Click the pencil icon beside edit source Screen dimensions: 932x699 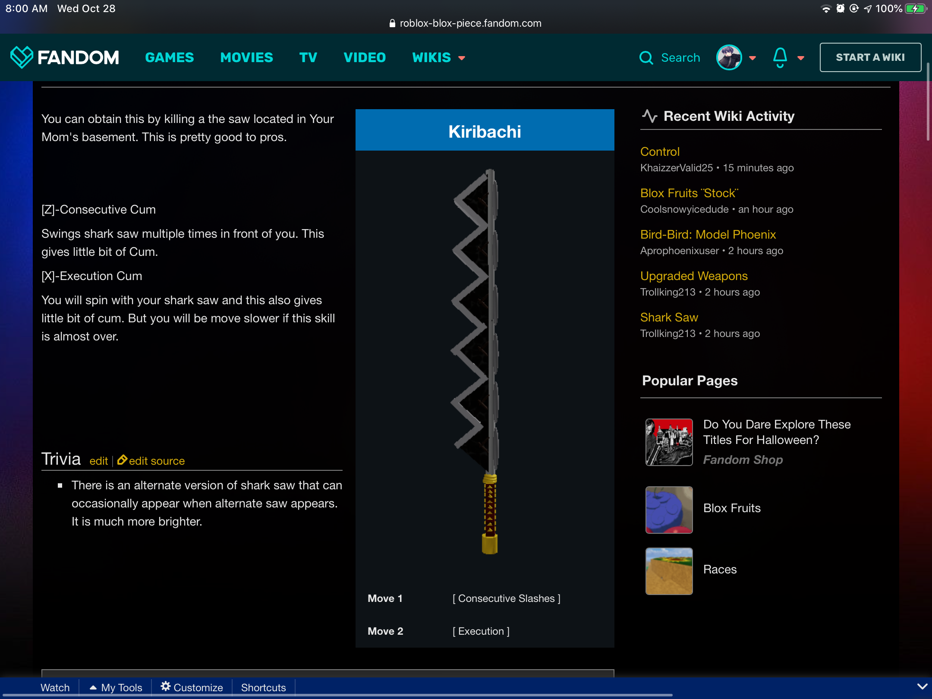(x=122, y=460)
